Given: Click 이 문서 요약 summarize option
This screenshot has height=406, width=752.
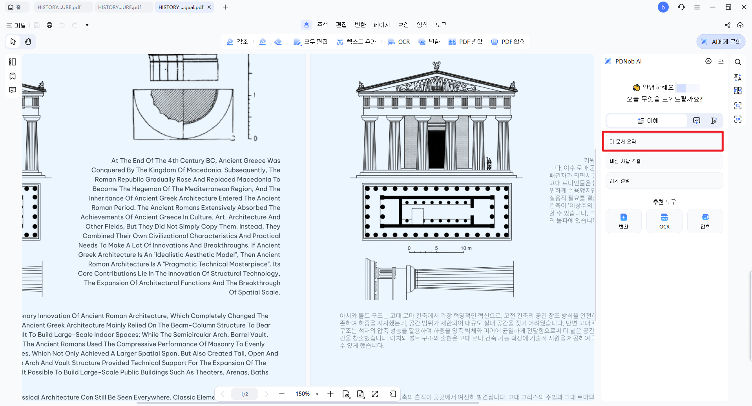Looking at the screenshot, I should [x=664, y=141].
